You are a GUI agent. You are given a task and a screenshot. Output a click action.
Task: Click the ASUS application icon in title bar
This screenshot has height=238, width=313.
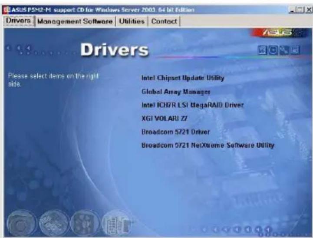coord(7,10)
